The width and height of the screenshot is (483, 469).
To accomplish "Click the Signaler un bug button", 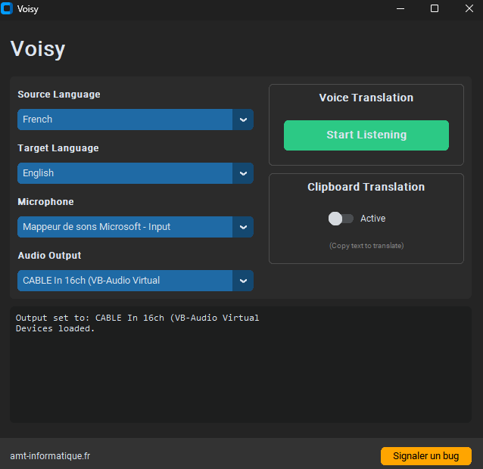I will coord(426,456).
